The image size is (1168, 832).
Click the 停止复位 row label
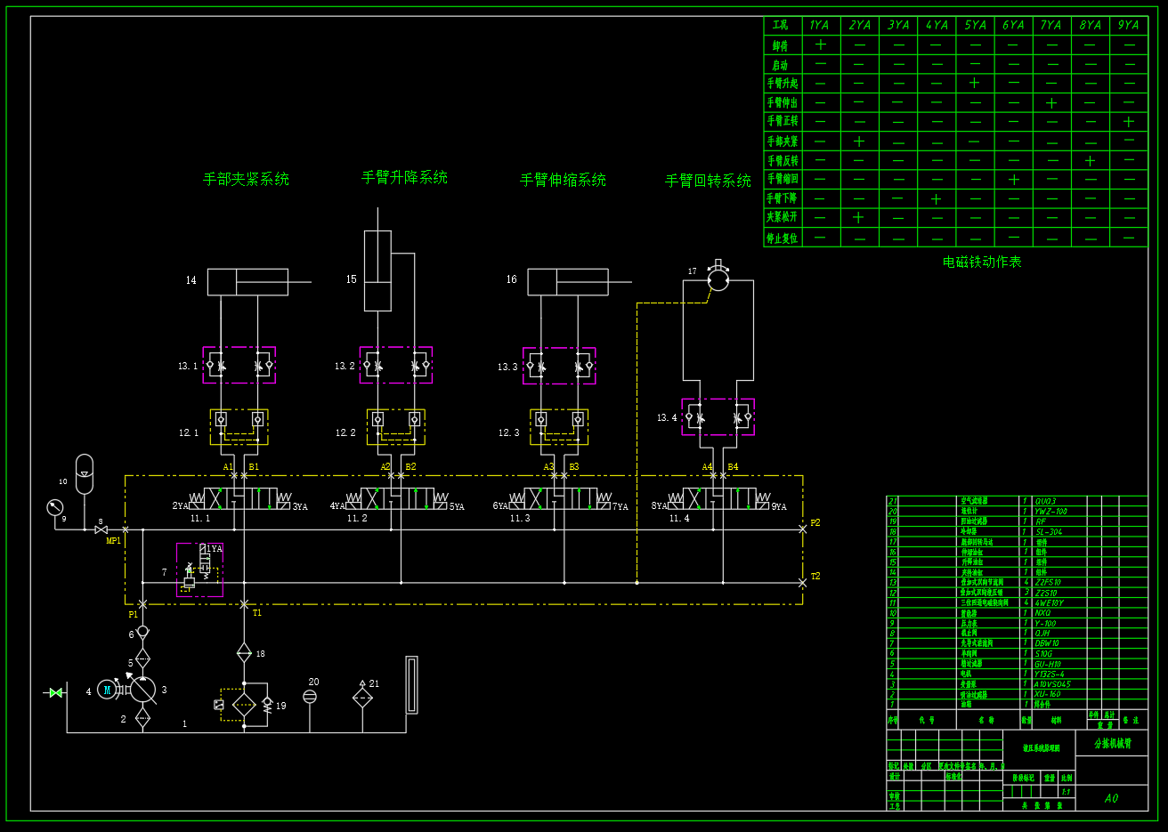[x=783, y=238]
